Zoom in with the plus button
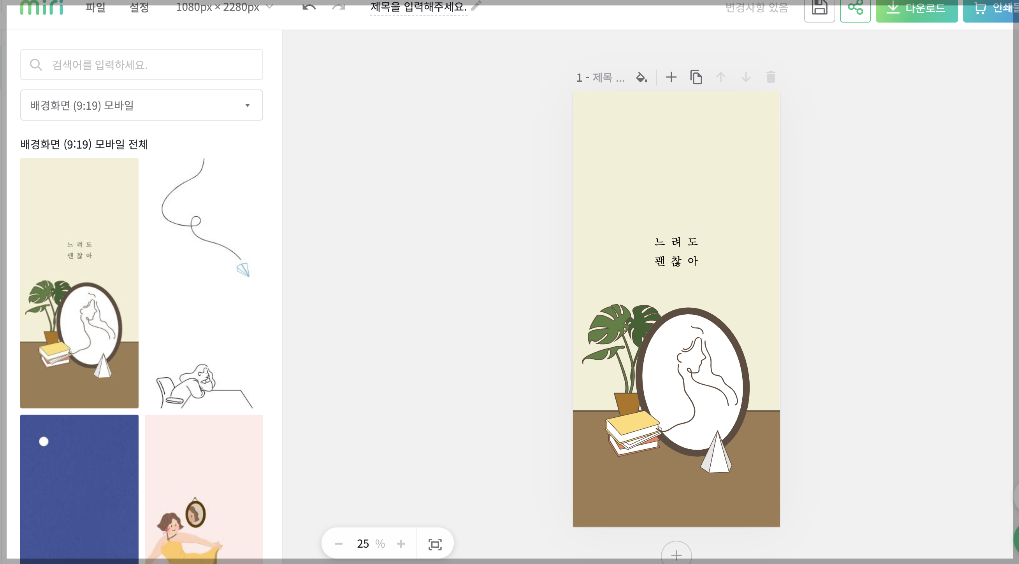The width and height of the screenshot is (1019, 564). coord(401,544)
